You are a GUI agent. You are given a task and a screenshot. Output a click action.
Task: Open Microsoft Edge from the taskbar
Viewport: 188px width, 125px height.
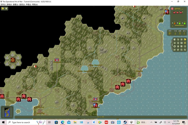(x=62, y=122)
